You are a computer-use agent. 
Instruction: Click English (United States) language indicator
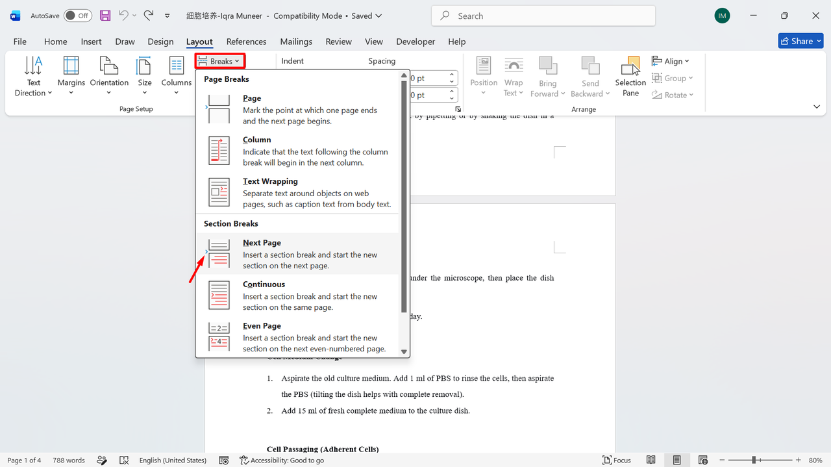(173, 460)
